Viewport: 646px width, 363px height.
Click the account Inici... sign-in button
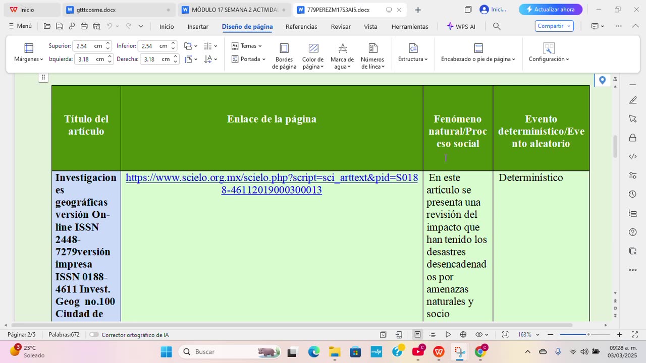493,10
